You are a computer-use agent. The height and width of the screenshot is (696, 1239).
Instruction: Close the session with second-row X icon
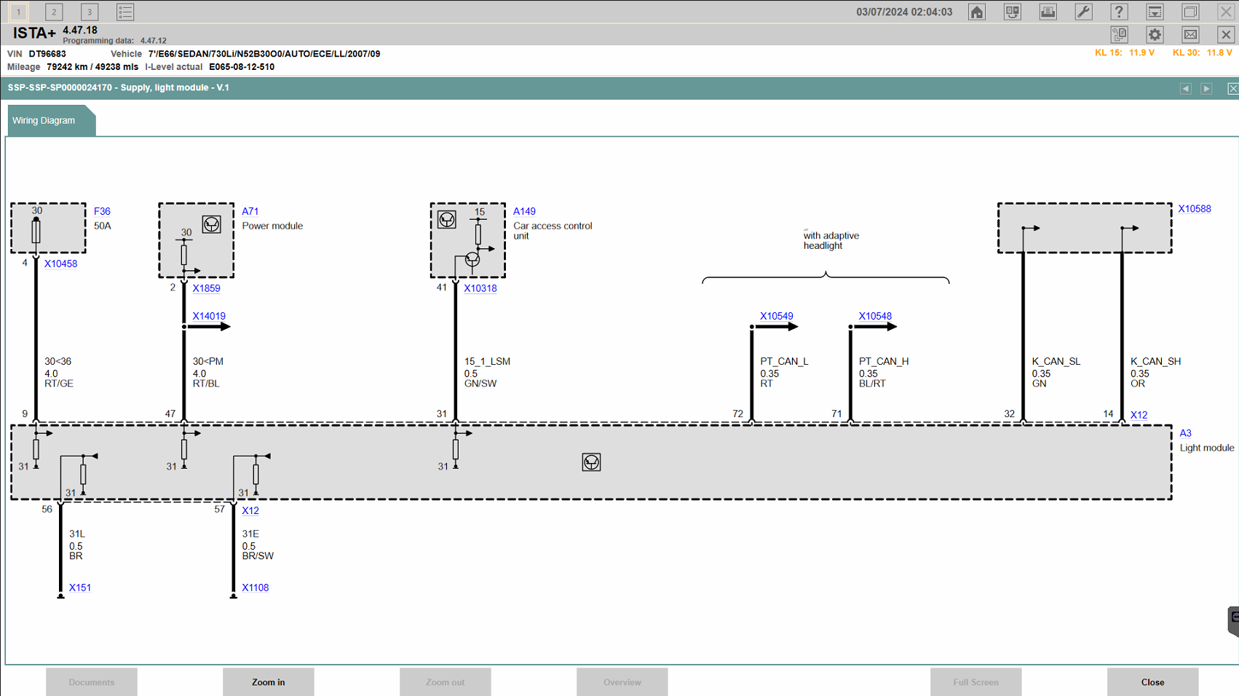(1226, 34)
